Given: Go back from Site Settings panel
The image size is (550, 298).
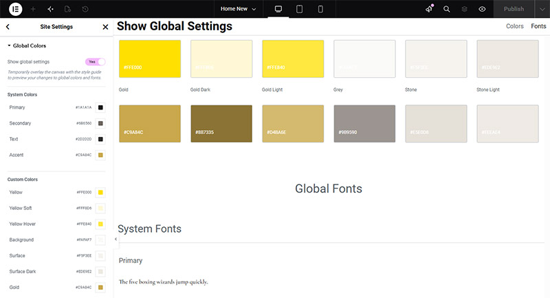Looking at the screenshot, I should click(x=8, y=27).
